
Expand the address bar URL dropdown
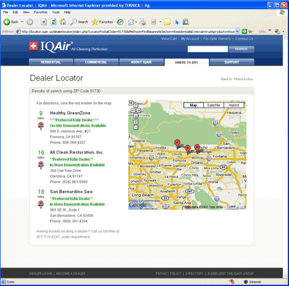coord(237,31)
